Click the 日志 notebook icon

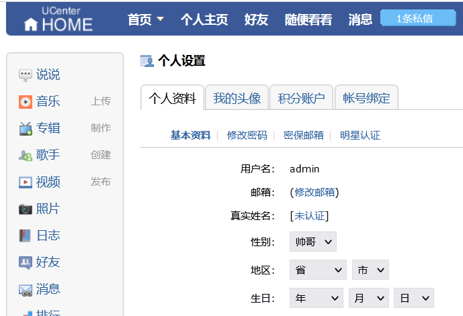point(25,235)
